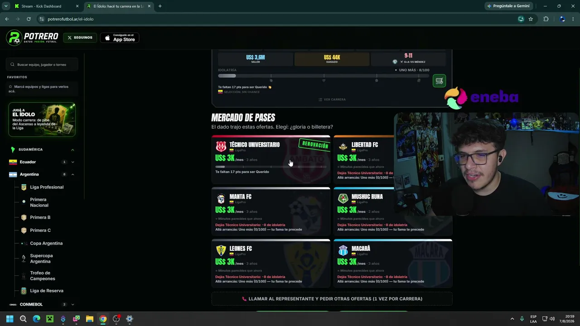The height and width of the screenshot is (326, 580).
Task: Open the Chrome extensions puzzle icon
Action: (x=546, y=19)
